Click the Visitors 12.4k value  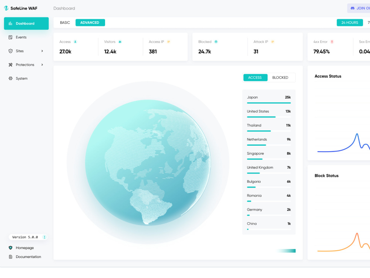pos(110,52)
